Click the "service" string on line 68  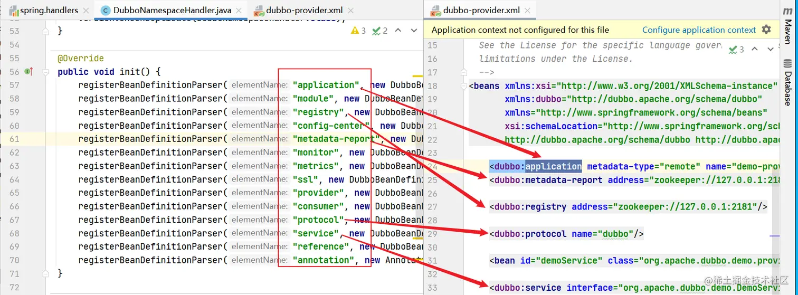coord(316,233)
